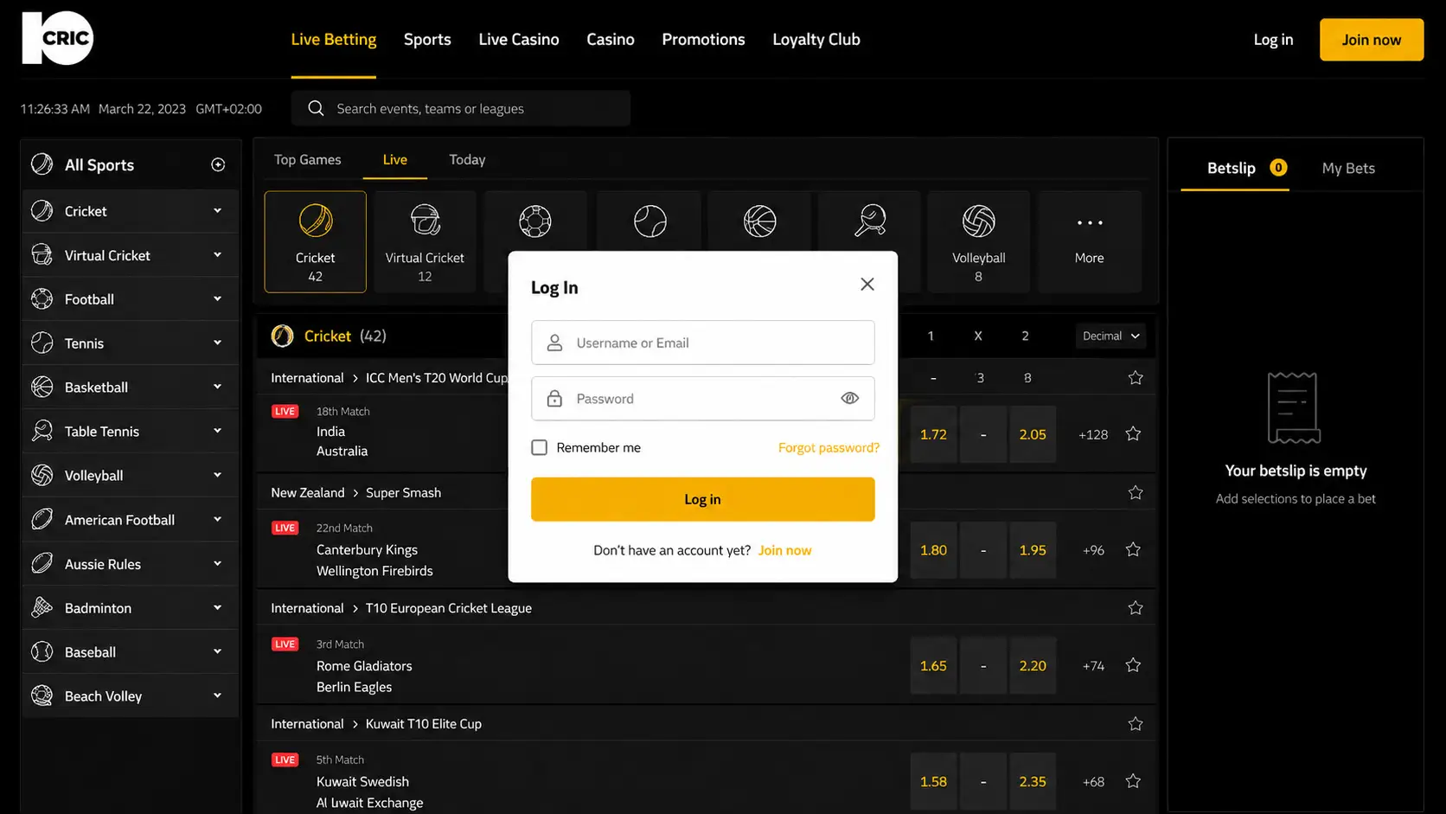This screenshot has height=814, width=1446.
Task: Click the Cricket header ball icon
Action: point(282,336)
